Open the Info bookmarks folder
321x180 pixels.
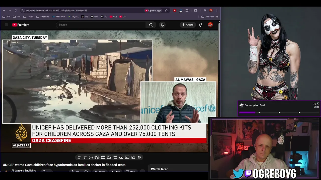(17, 17)
